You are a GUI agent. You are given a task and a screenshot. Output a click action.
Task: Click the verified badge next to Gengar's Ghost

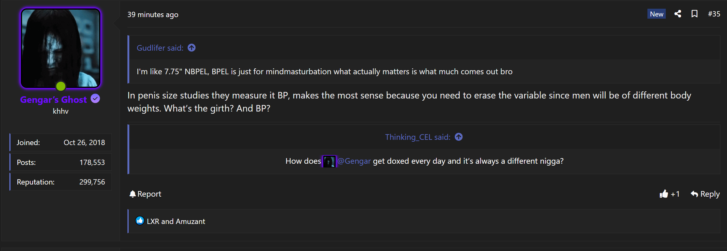[x=95, y=99]
